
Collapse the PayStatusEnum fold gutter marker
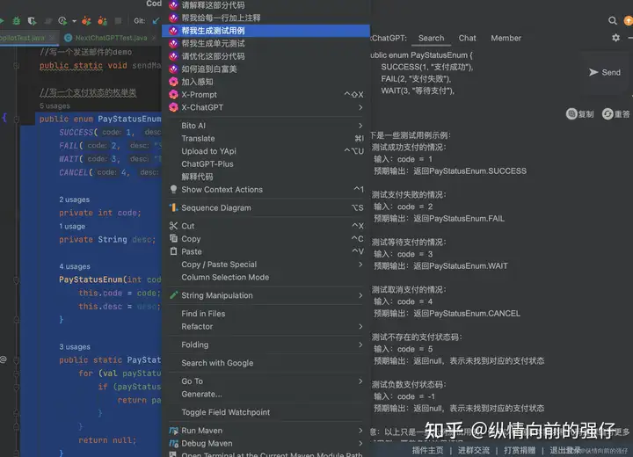pyautogui.click(x=17, y=120)
